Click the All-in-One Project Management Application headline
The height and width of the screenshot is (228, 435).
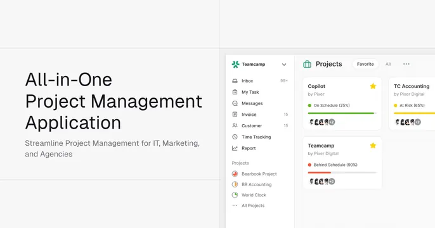tap(114, 101)
